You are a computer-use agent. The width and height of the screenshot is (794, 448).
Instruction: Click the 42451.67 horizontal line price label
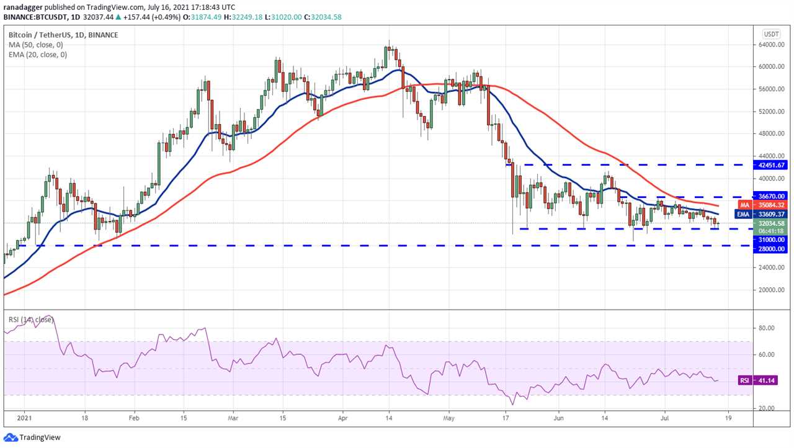point(772,165)
